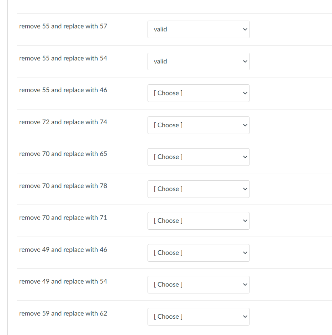Screen dimensions: 332x335
Task: Open the Choose dropdown for 'remove 70 and replace with 71'
Action: click(x=198, y=220)
